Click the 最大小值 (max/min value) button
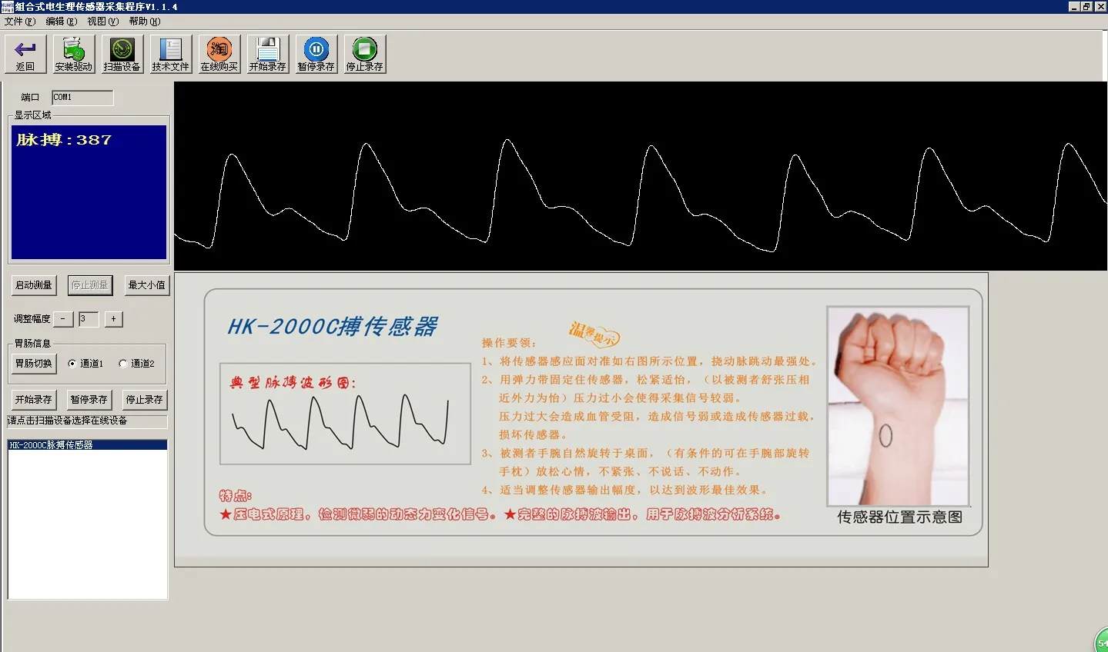This screenshot has height=652, width=1108. [x=146, y=285]
